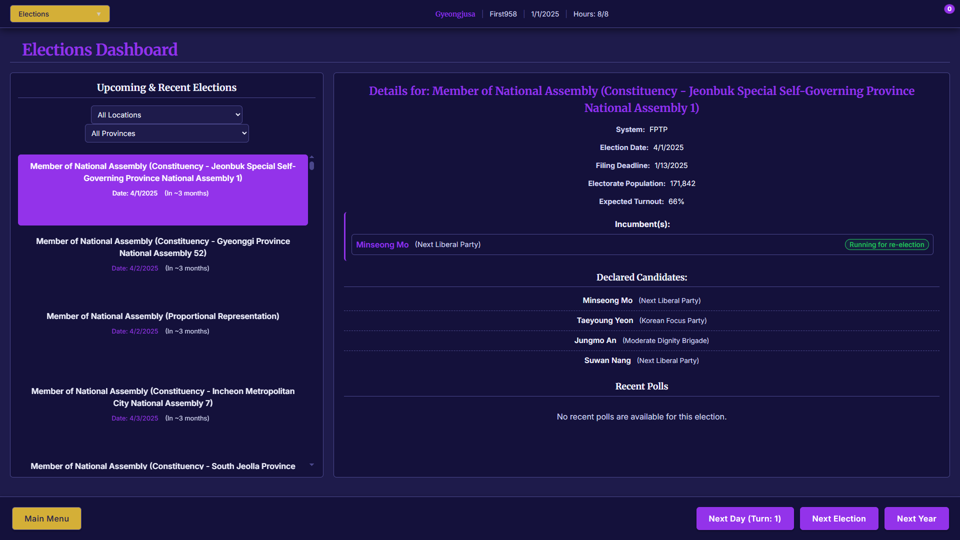
Task: Jump forward with Next Year button
Action: tap(916, 518)
